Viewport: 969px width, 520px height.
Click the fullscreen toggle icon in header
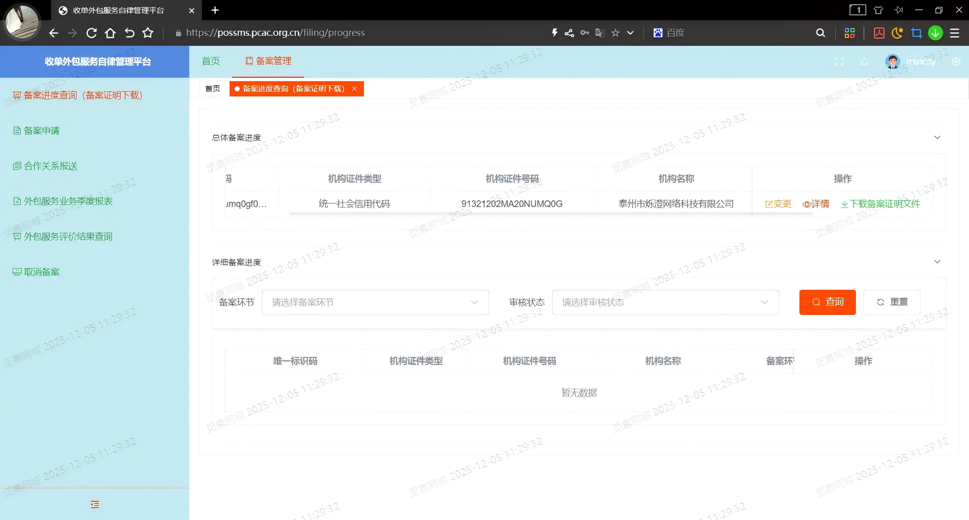pyautogui.click(x=839, y=62)
